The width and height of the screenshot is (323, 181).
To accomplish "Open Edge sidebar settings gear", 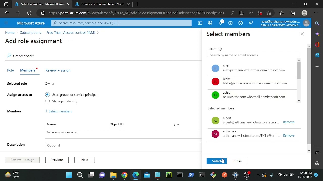I will click(317, 163).
